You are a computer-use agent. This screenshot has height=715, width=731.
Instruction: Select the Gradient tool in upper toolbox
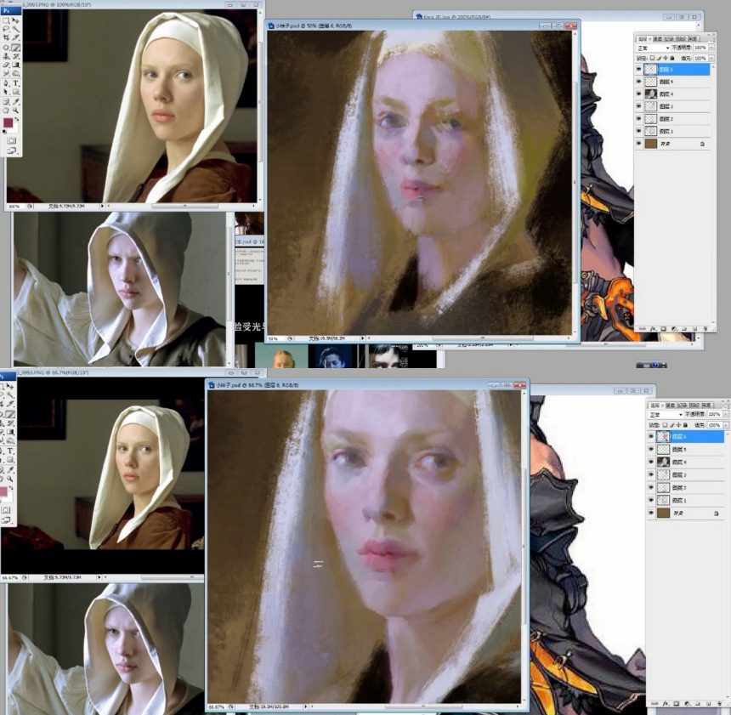pos(15,65)
